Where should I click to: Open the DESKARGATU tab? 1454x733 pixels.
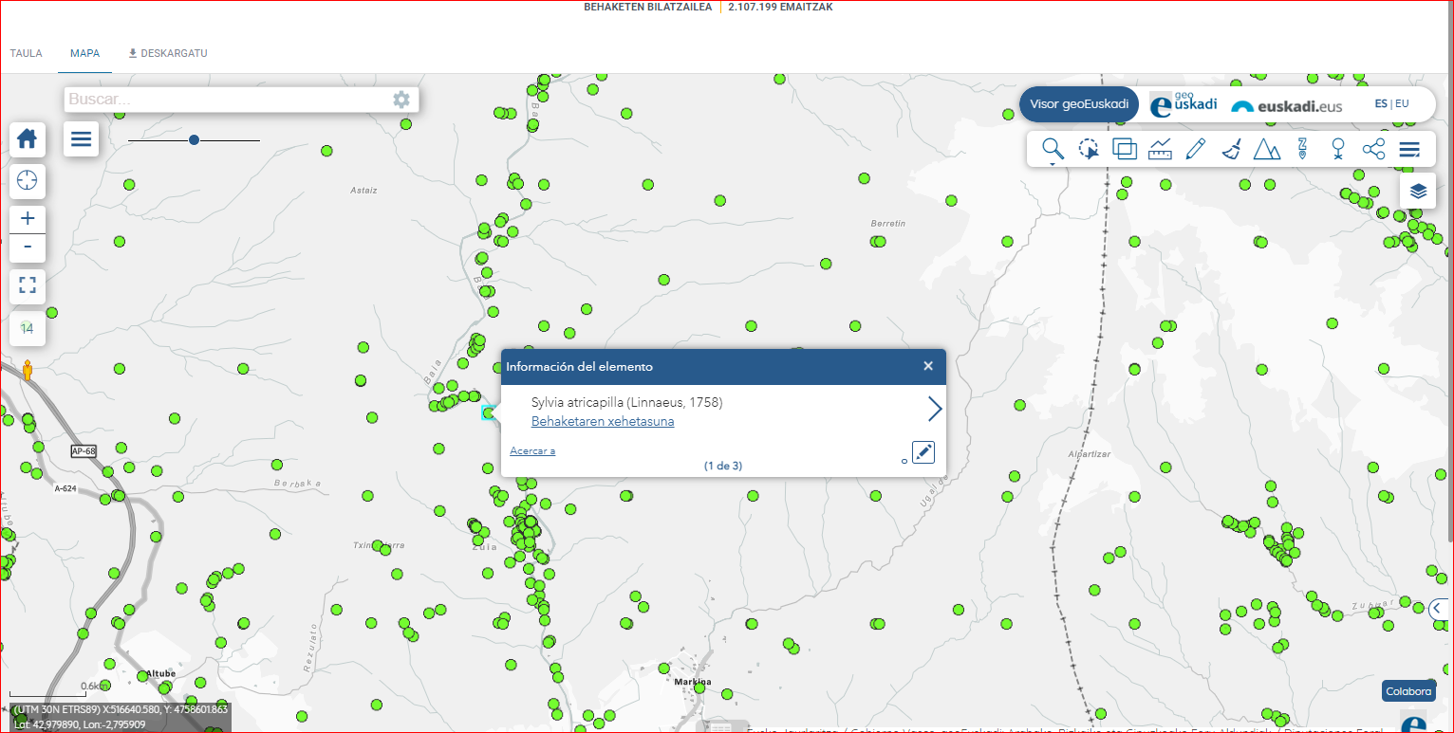pyautogui.click(x=167, y=53)
